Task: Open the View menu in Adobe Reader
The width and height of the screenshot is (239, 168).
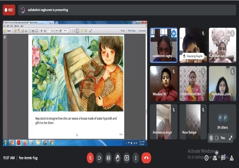Action: pyautogui.click(x=12, y=26)
